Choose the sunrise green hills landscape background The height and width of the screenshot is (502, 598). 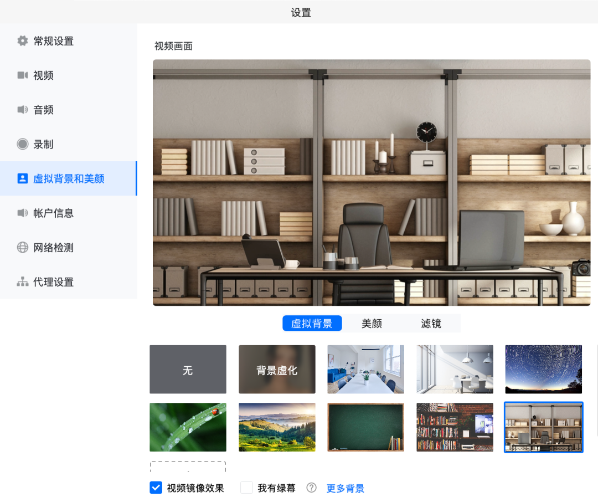point(277,427)
